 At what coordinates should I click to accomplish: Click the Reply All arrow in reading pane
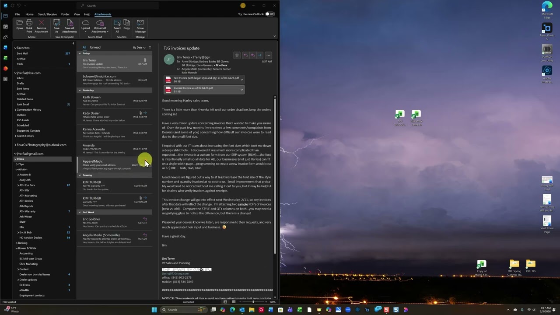coord(252,56)
